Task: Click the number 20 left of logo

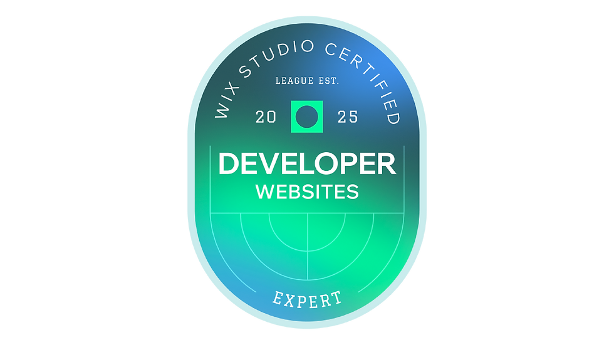Action: [266, 117]
